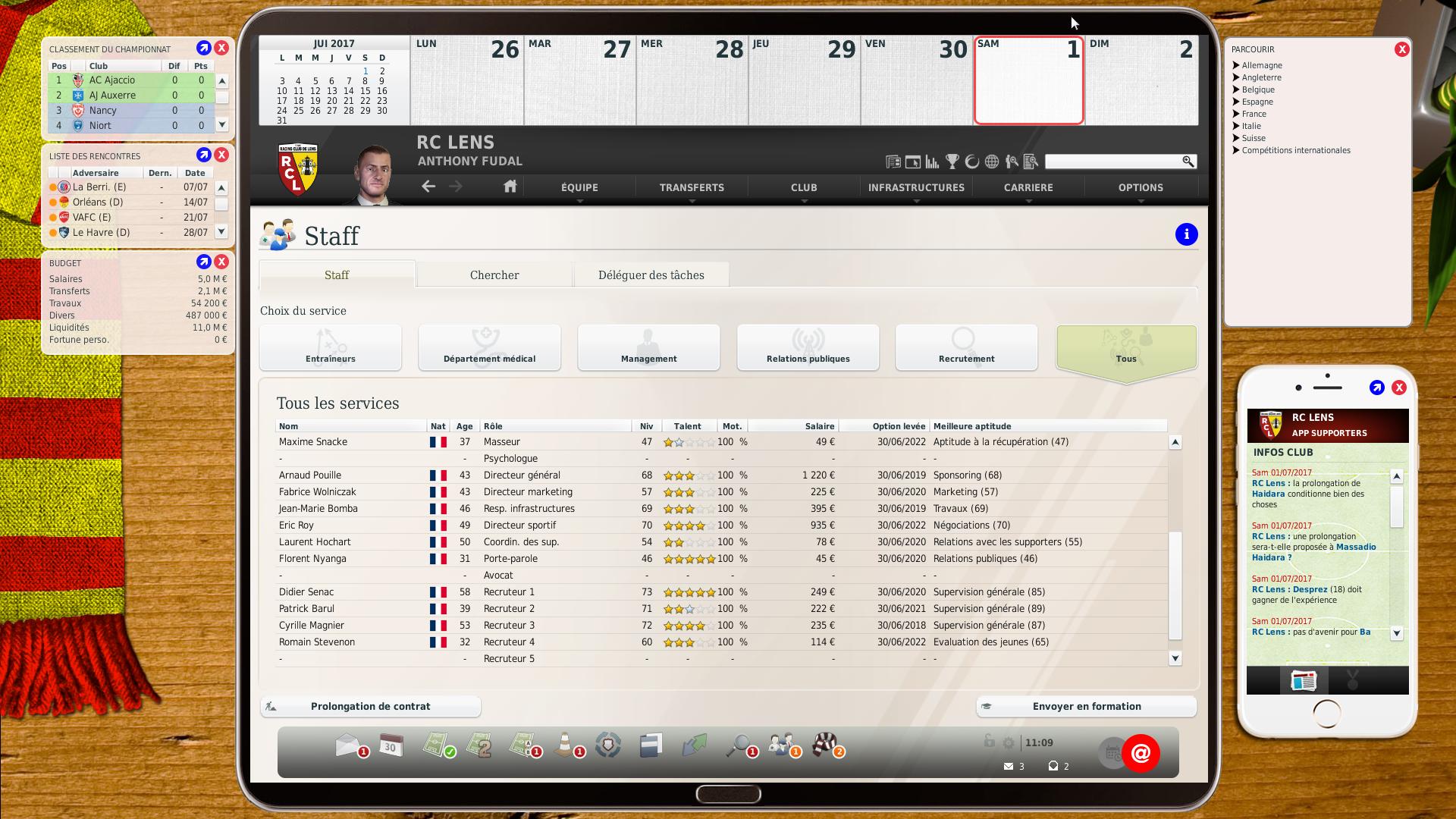Click the Prolongation de contrat button
The image size is (1456, 819).
click(x=369, y=706)
